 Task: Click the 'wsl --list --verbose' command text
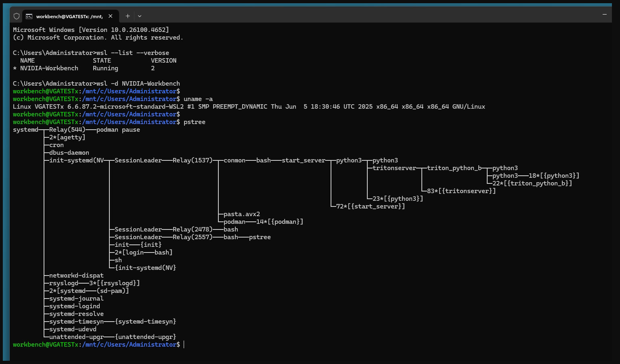(133, 53)
